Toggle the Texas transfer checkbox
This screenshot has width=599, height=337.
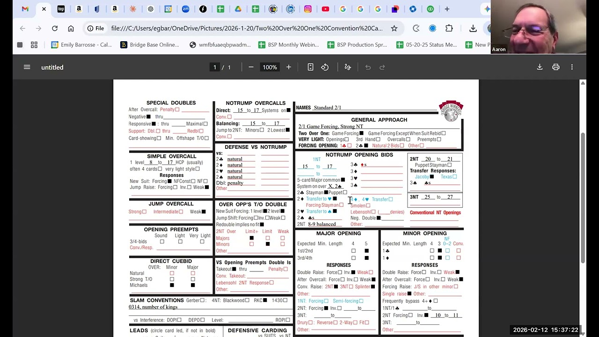tap(454, 177)
